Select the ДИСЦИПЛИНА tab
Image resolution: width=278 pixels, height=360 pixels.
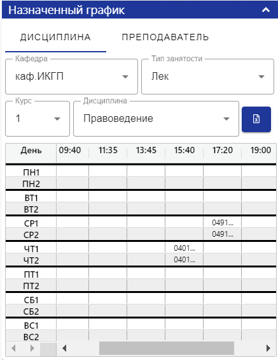(55, 37)
